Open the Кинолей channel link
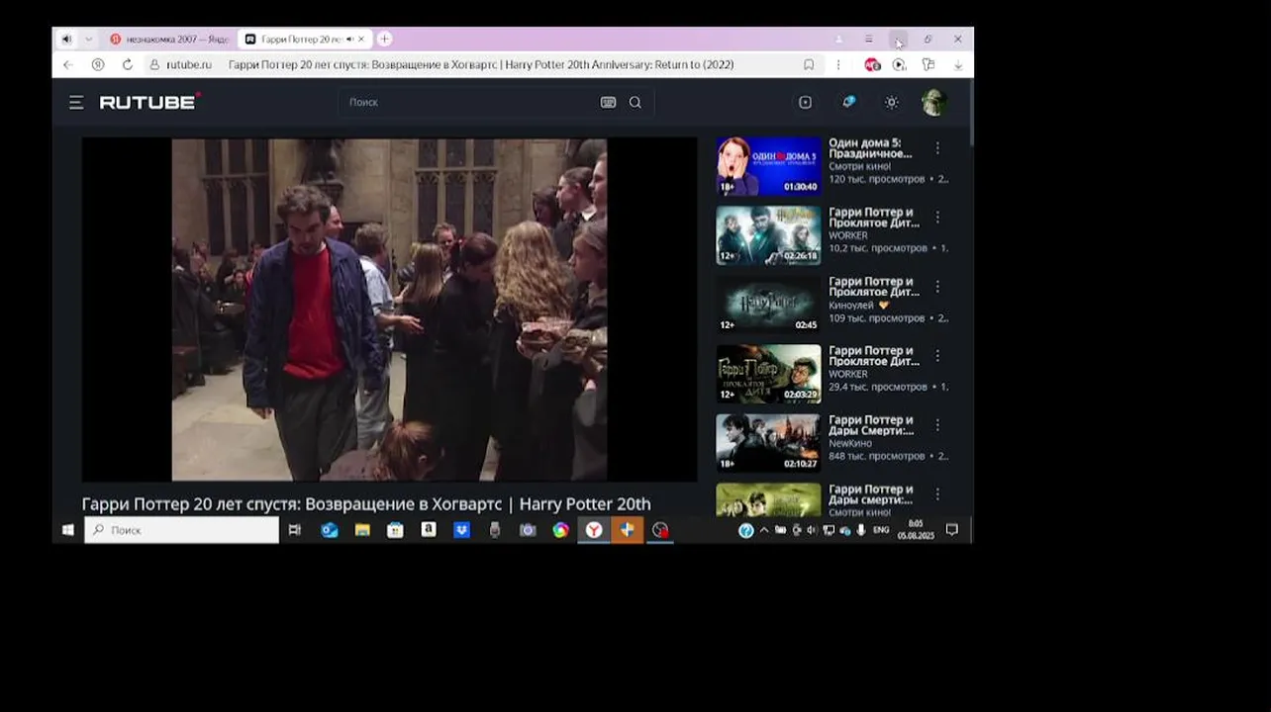Viewport: 1271px width, 712px height. 850,305
